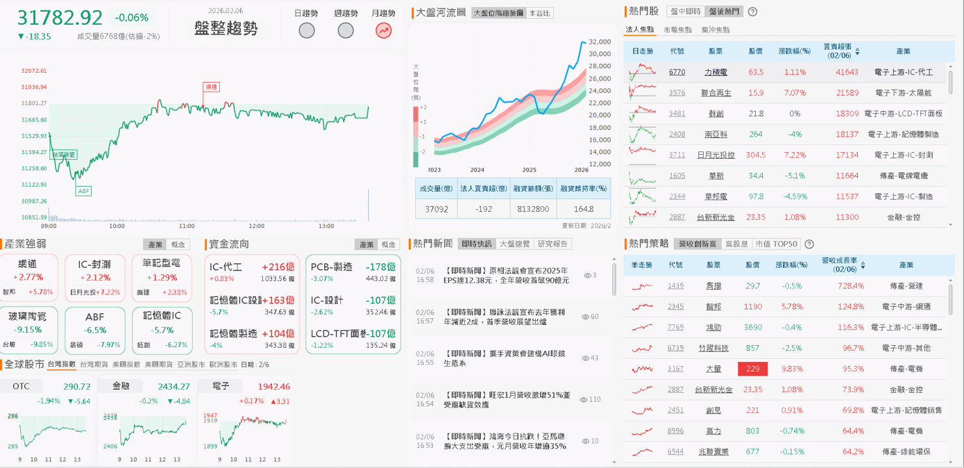Open the 大盤總覽 news tab
Screen dimensions: 964x468
514,244
